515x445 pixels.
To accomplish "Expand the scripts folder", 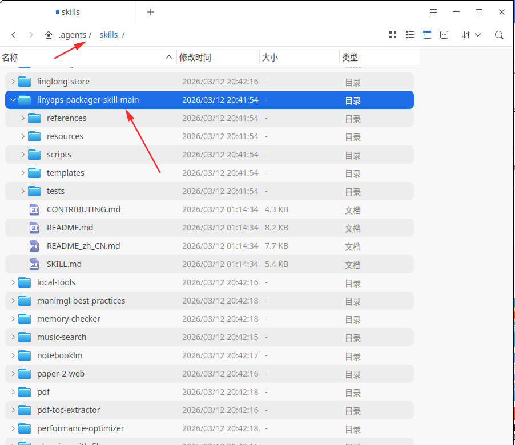I will [23, 155].
